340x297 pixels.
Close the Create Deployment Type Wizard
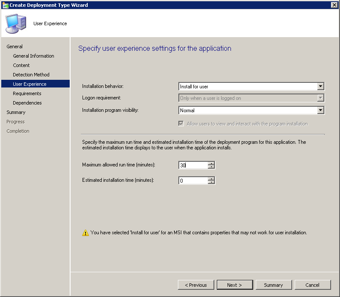coord(334,5)
